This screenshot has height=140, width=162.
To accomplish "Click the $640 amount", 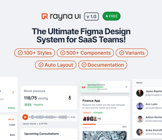I will (x=12, y=135).
